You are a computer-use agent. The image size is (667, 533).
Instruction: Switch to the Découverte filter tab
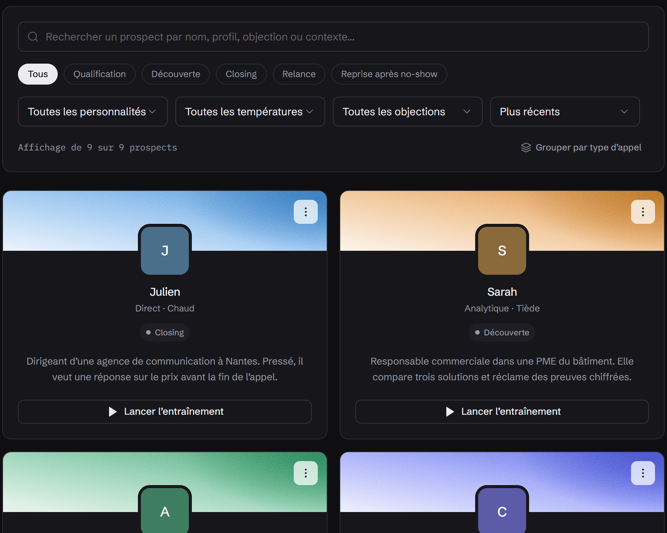pos(176,74)
